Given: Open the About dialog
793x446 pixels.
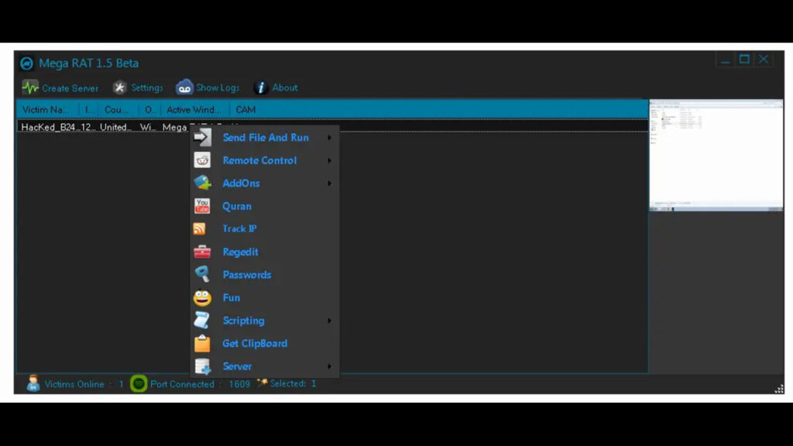Looking at the screenshot, I should click(x=276, y=87).
